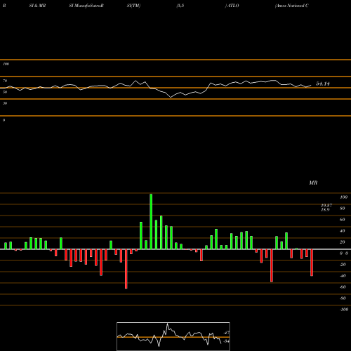Viewport: 351px width, 351px height.
Task: Click the MR axis label 80
Action: pos(343,208)
